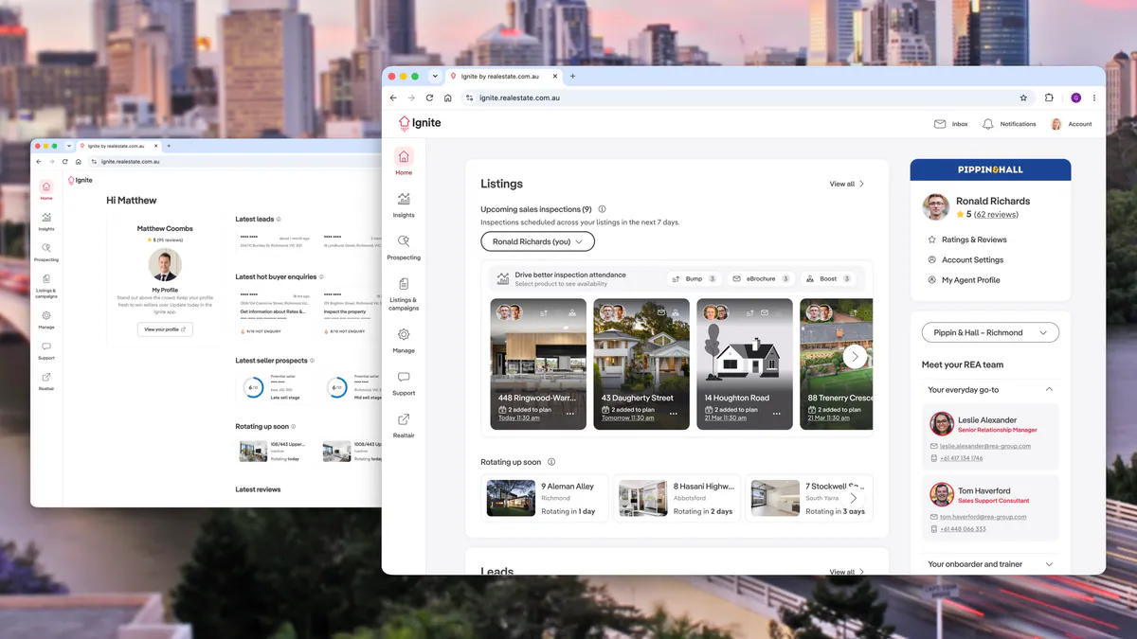Open Support in the back window sidebar

coord(46,350)
